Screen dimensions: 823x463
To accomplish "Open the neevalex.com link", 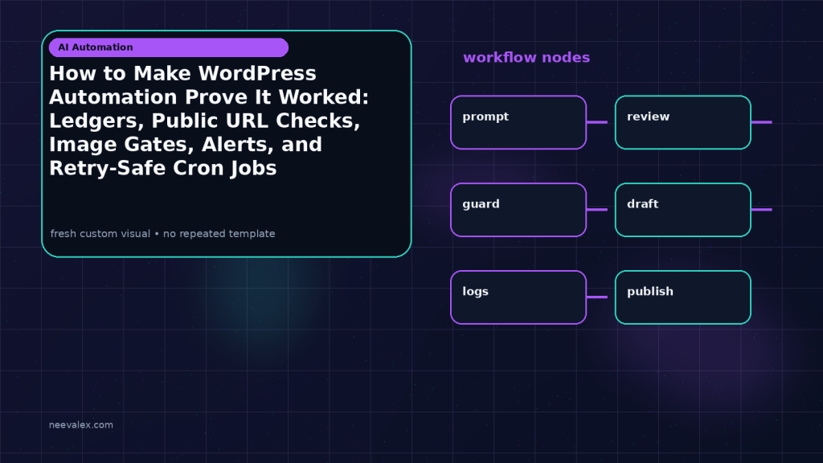I will (x=81, y=424).
